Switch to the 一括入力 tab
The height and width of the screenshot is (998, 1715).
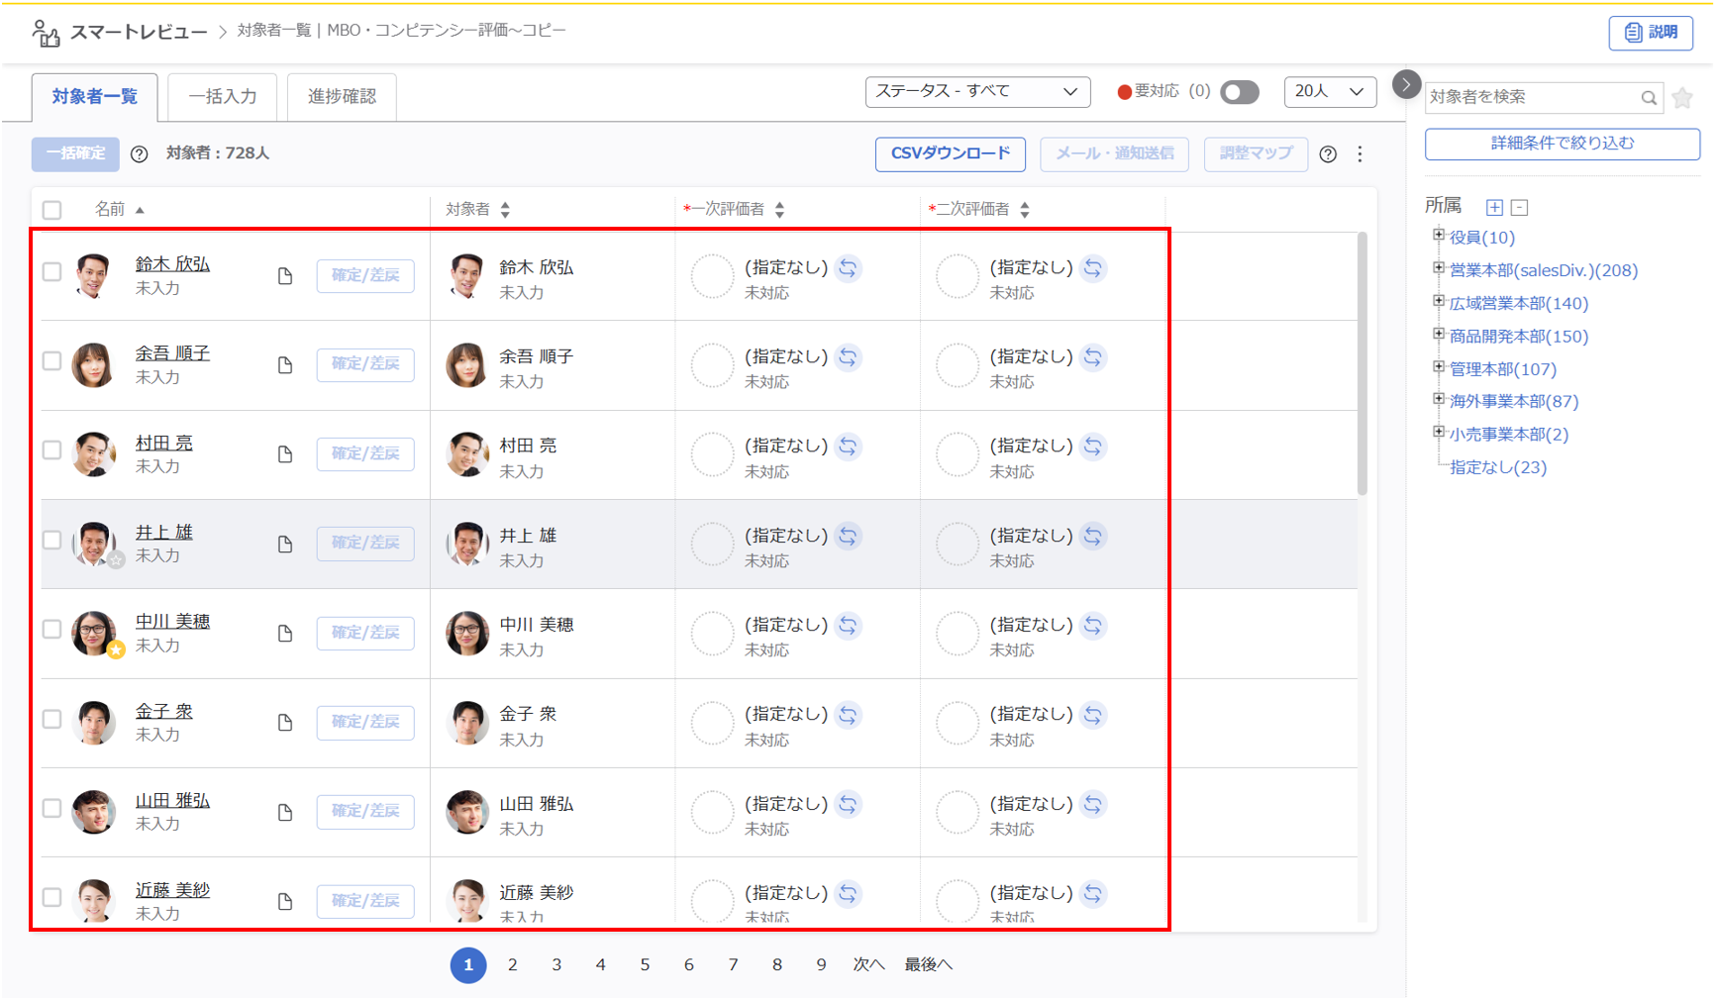tap(223, 96)
